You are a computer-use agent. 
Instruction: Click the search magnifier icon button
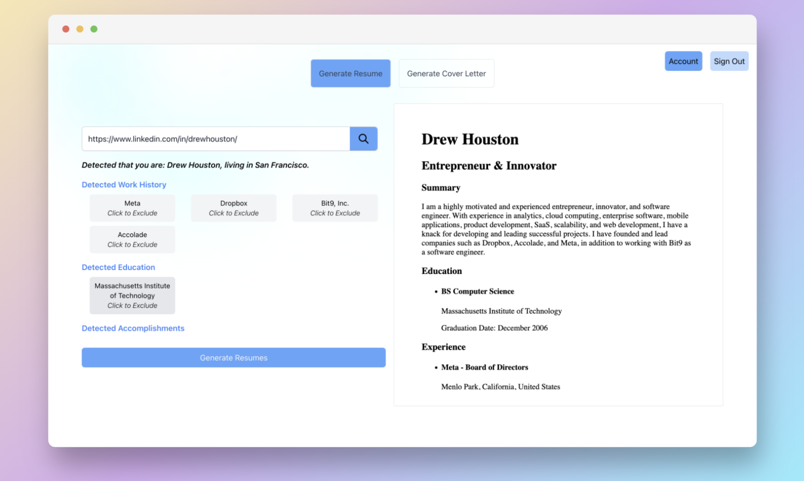click(363, 138)
